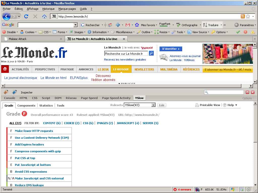
Task: Switch to the Firebug Réseau tab
Action: coord(71,98)
